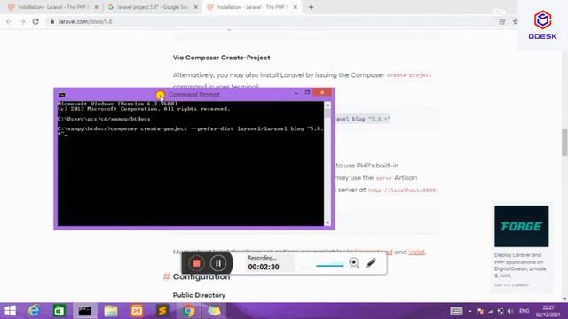Open Sublime Text from taskbar
The height and width of the screenshot is (319, 568).
point(162,311)
